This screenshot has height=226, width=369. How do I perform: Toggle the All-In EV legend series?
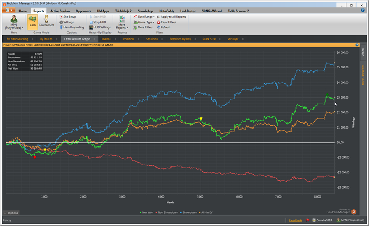206,213
